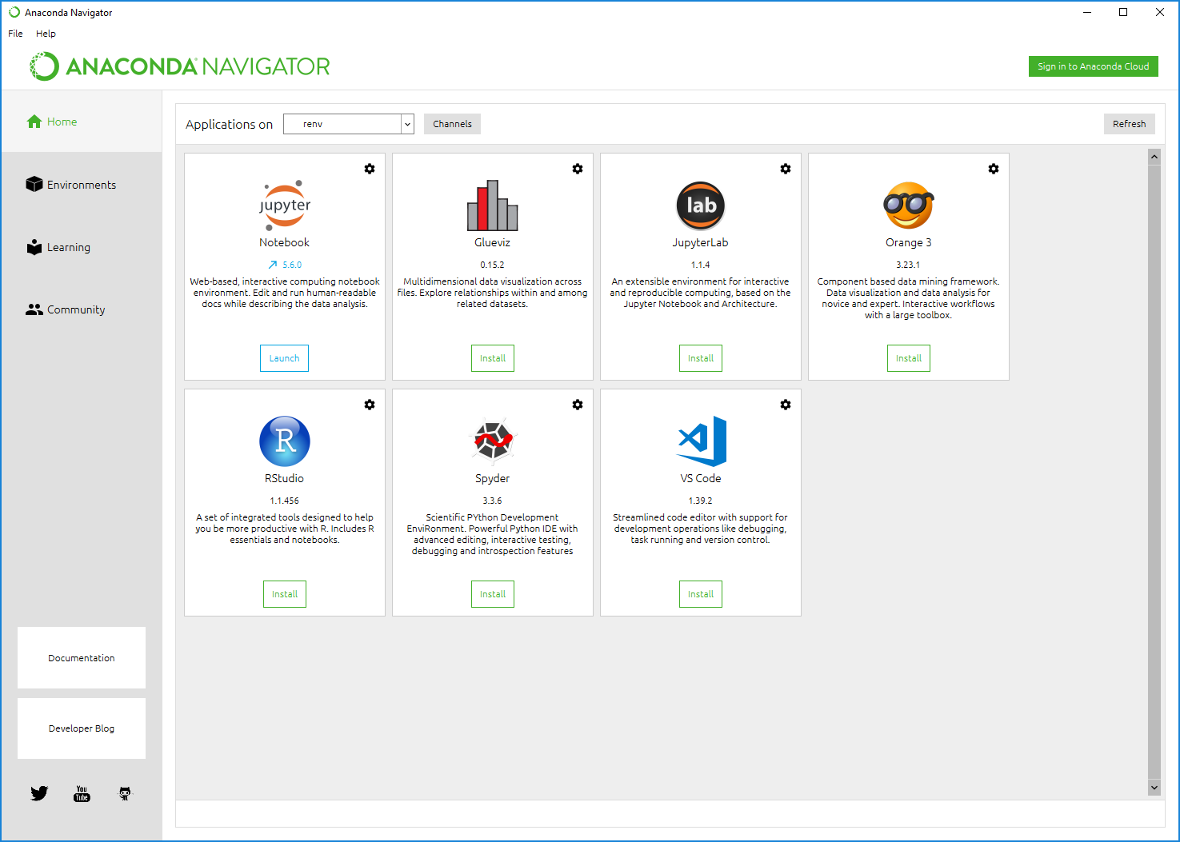This screenshot has height=842, width=1180.
Task: Install Spyder
Action: [493, 594]
